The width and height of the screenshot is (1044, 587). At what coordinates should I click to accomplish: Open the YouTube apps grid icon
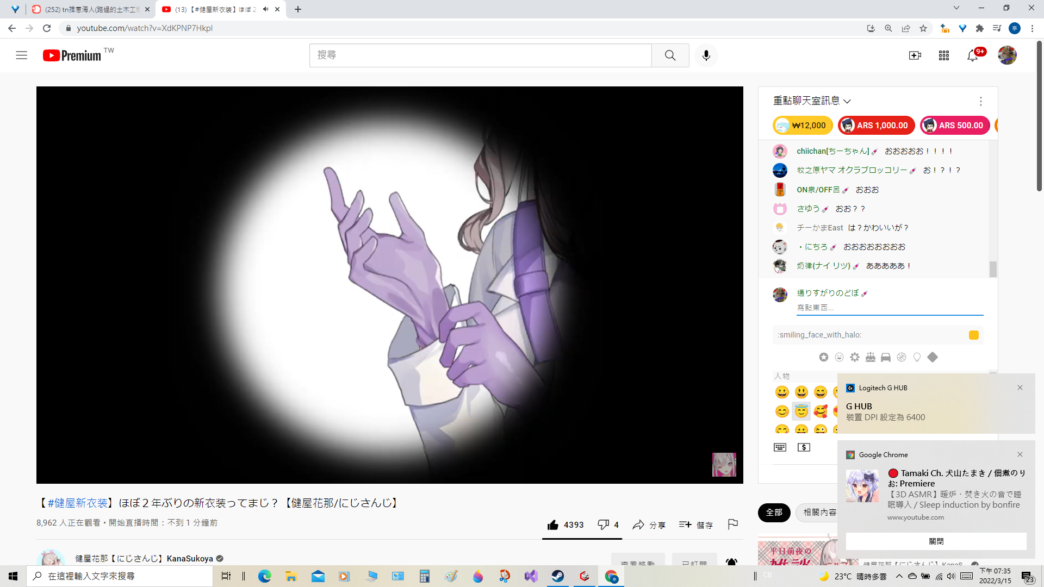[x=943, y=55]
